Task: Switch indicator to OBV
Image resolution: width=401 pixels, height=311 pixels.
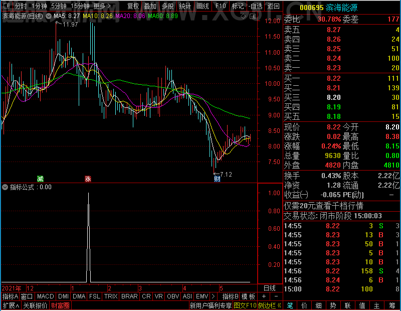Action: [173, 296]
